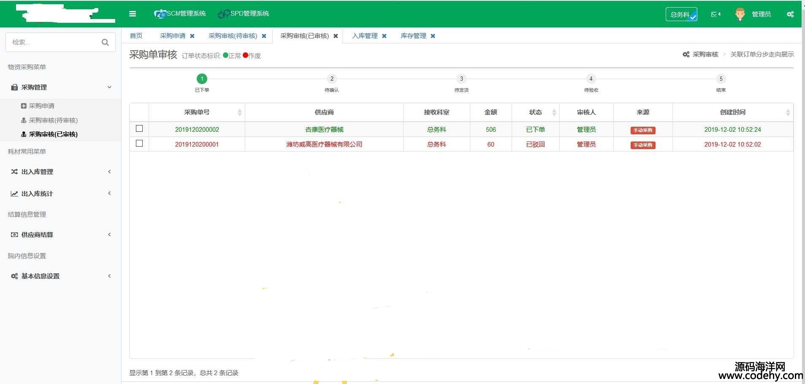Collapse the 采购管理 menu

[x=61, y=87]
